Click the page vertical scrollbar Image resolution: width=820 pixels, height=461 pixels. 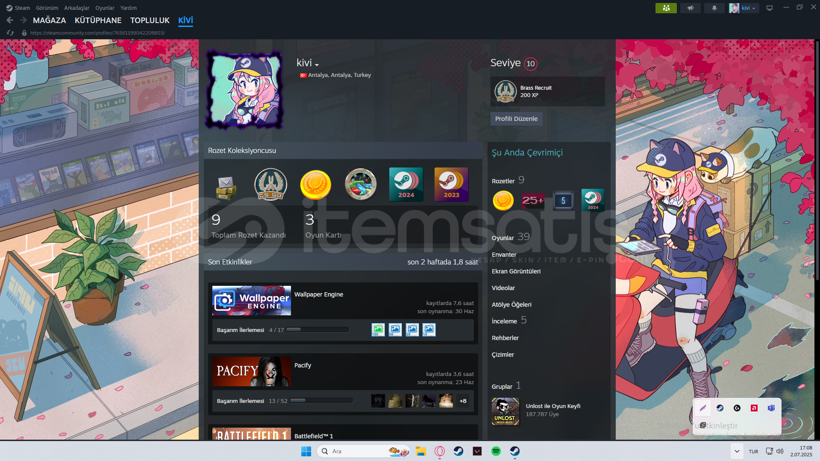[x=817, y=160]
